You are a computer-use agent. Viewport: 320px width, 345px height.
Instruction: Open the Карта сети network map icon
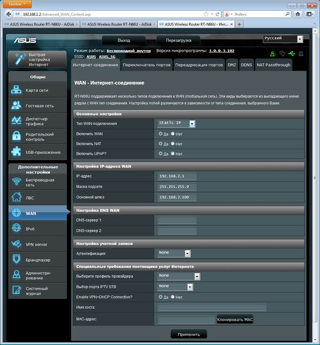click(x=16, y=90)
